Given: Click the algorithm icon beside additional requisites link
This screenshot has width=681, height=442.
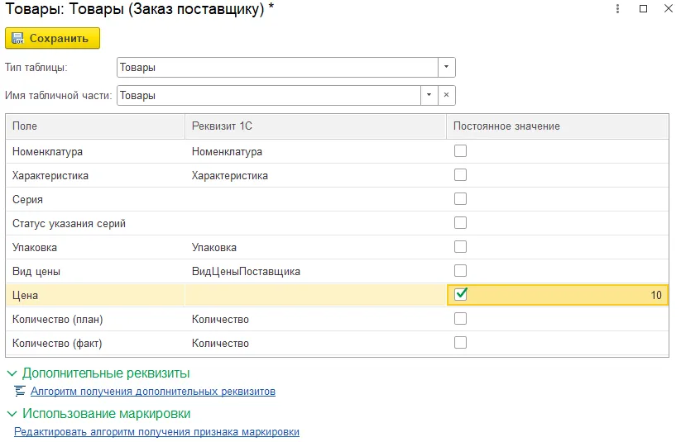Looking at the screenshot, I should point(20,392).
